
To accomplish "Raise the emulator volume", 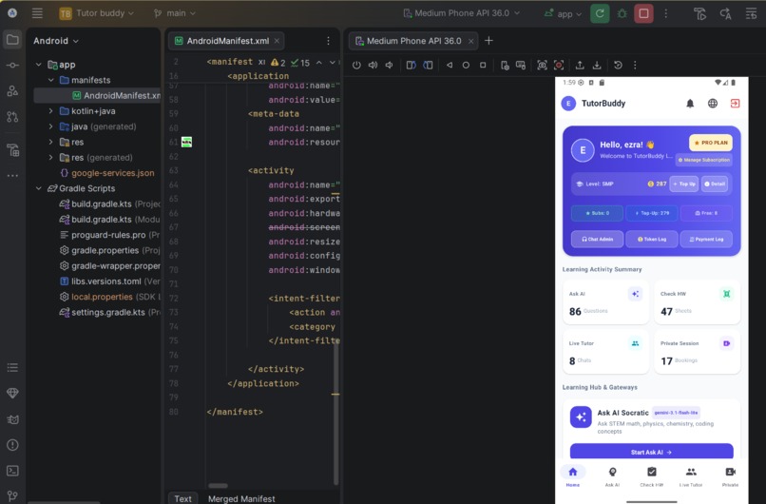I will pos(373,65).
